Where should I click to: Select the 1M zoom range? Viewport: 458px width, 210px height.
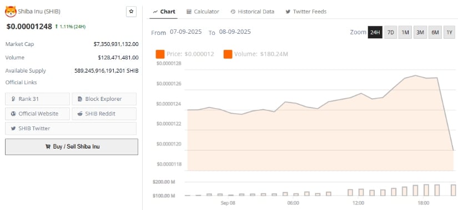click(405, 32)
